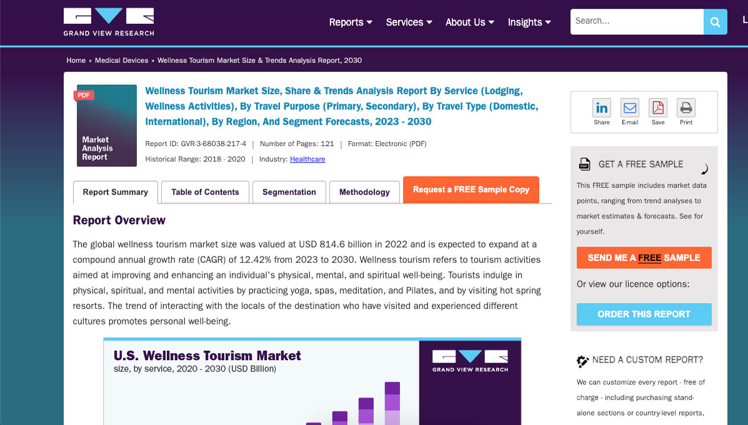Click the E-mail envelope icon
This screenshot has height=425, width=748.
pos(630,108)
